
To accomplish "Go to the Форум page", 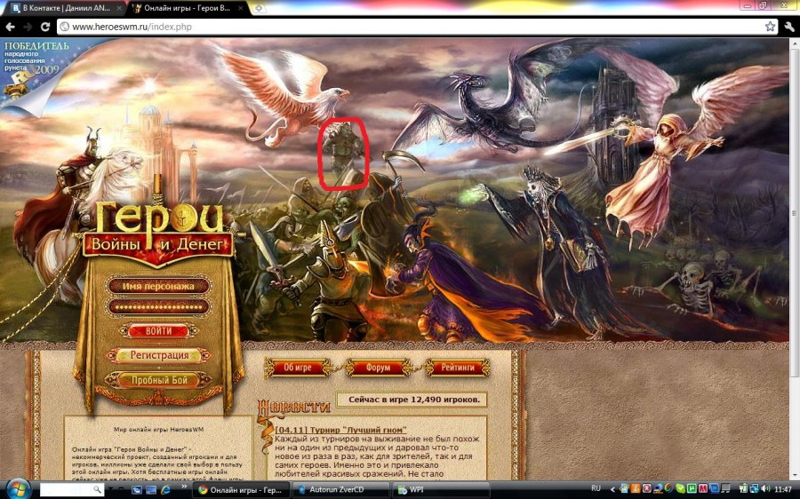I will [x=379, y=368].
